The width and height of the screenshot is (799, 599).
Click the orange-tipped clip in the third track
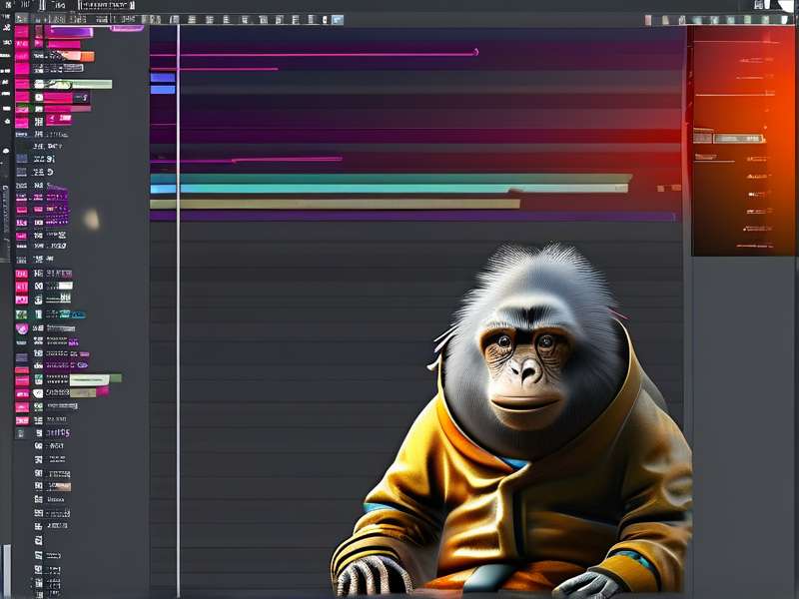click(71, 56)
